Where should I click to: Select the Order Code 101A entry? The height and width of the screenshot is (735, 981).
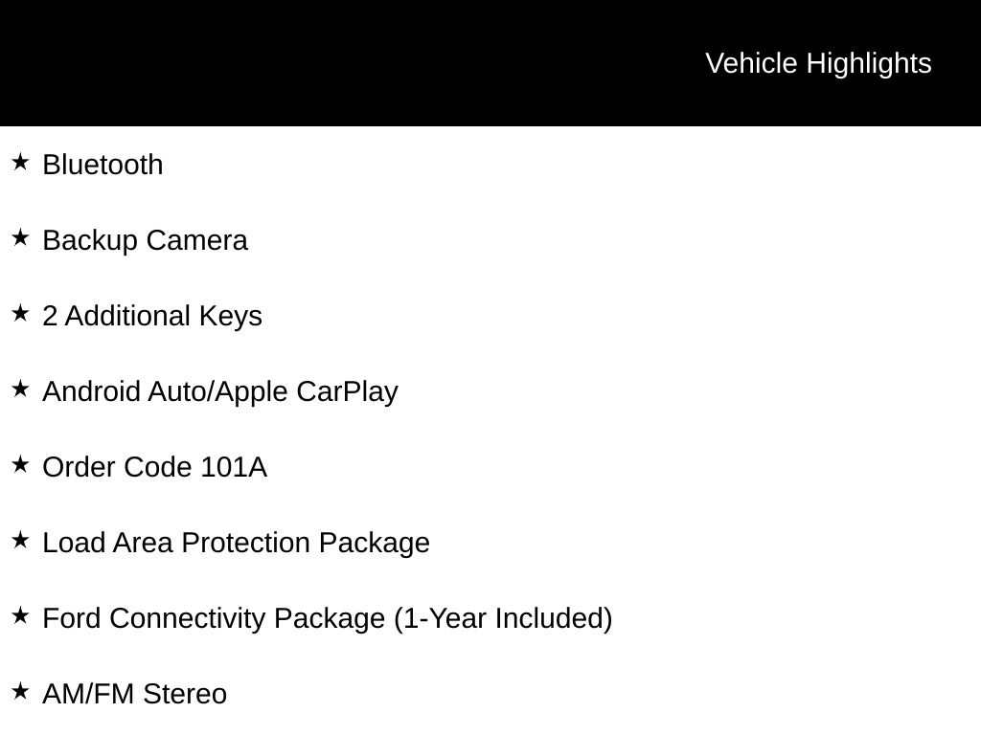click(x=154, y=467)
